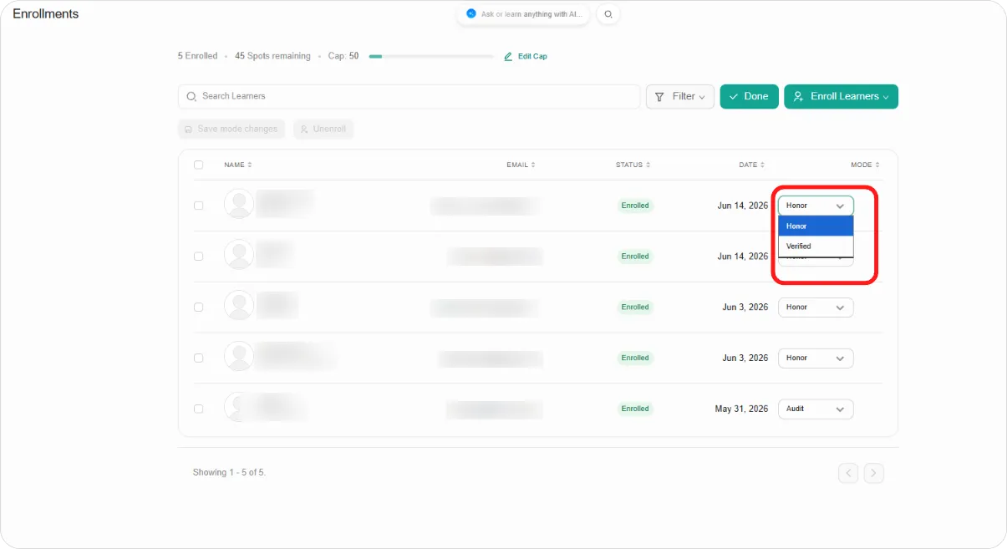This screenshot has height=549, width=1007.
Task: Check the second Jun 14, 2026 row checkbox
Action: [198, 257]
